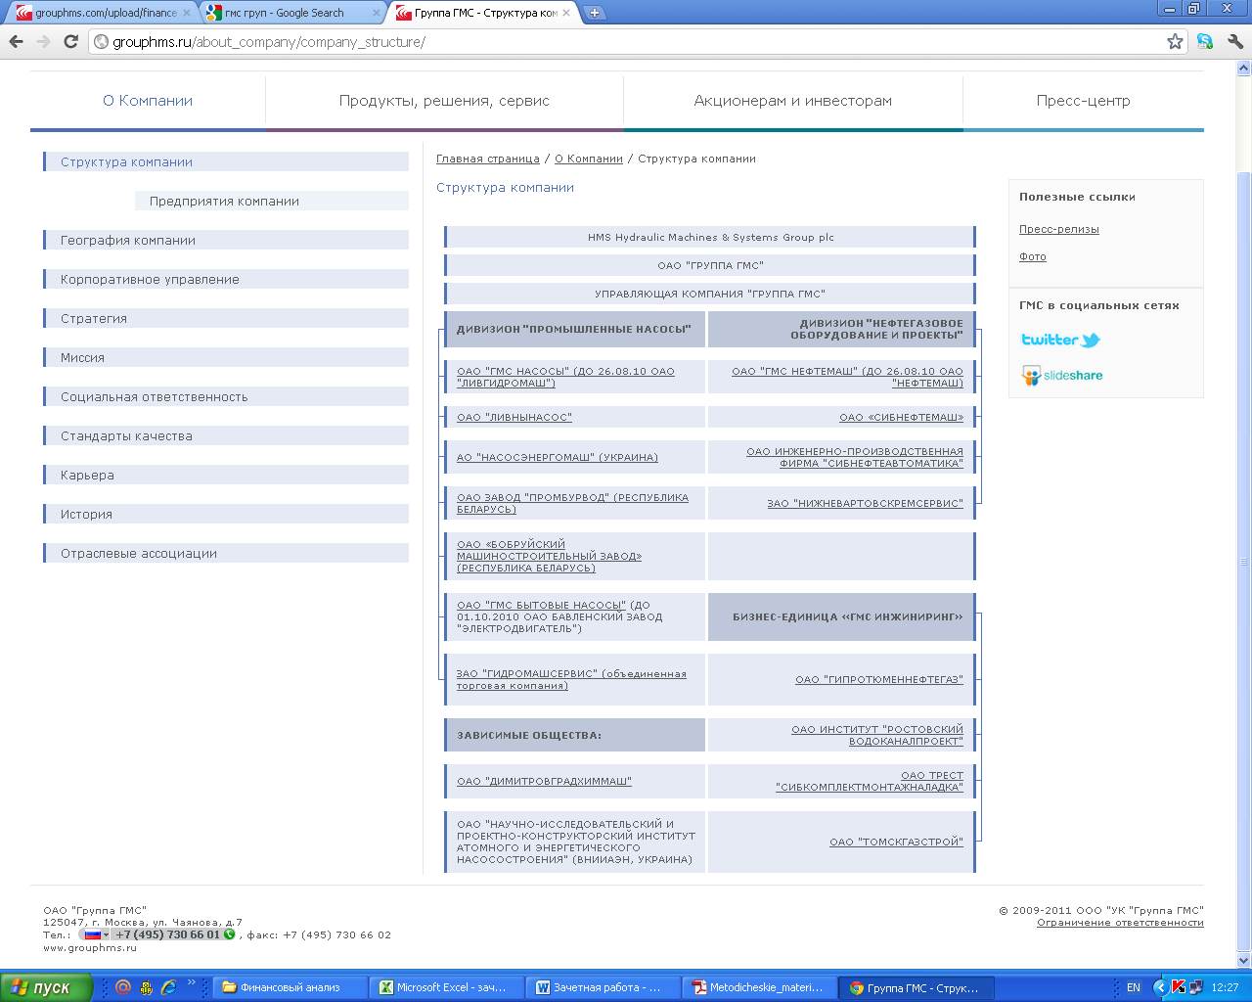1252x1002 pixels.
Task: Open ОАО "ДИМИТРОВГРАДХИММАШ" link
Action: (x=544, y=781)
